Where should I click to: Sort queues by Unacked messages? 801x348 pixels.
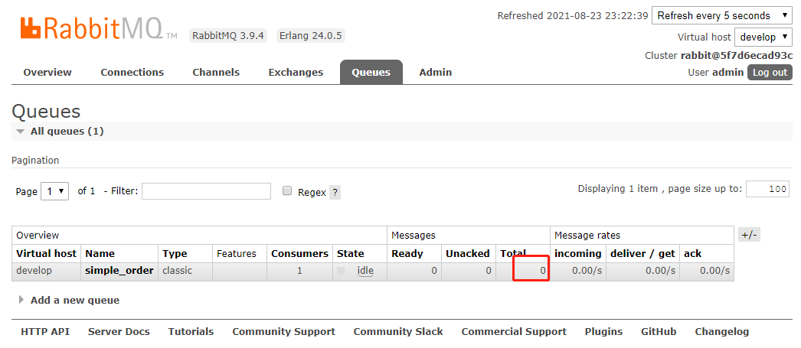[x=467, y=254]
